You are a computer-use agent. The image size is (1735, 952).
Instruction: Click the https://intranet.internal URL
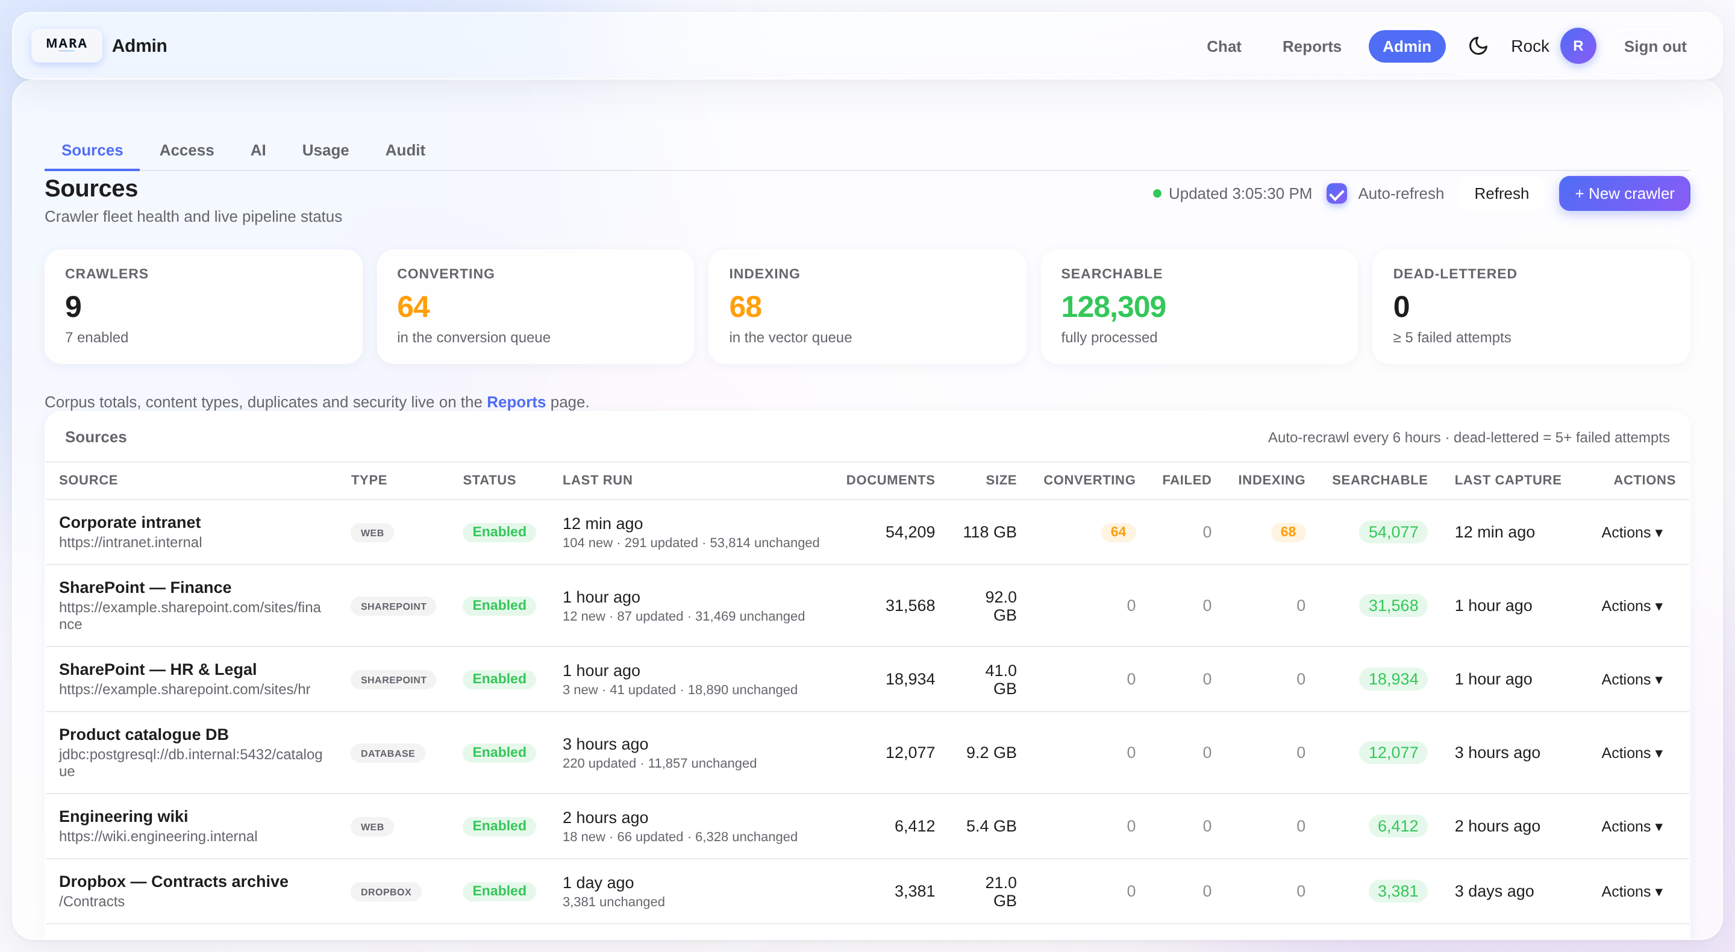pyautogui.click(x=131, y=542)
